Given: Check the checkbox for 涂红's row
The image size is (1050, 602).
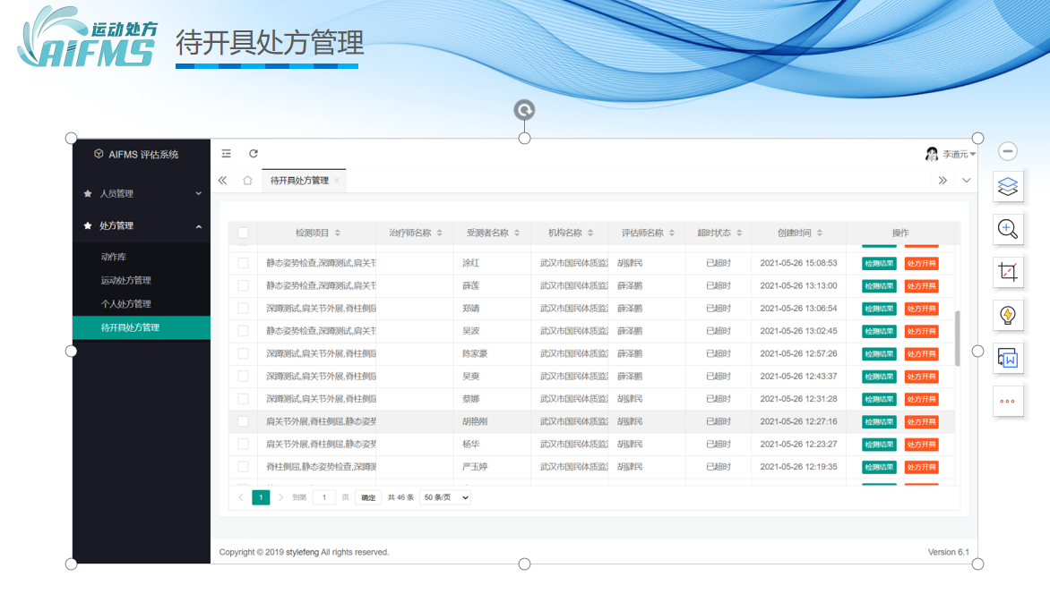Looking at the screenshot, I should tap(243, 263).
